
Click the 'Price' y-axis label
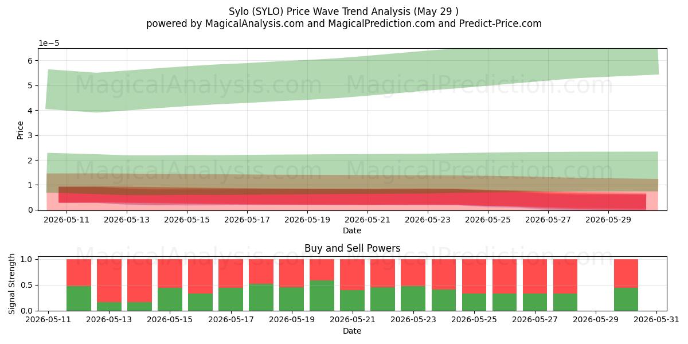tap(21, 130)
